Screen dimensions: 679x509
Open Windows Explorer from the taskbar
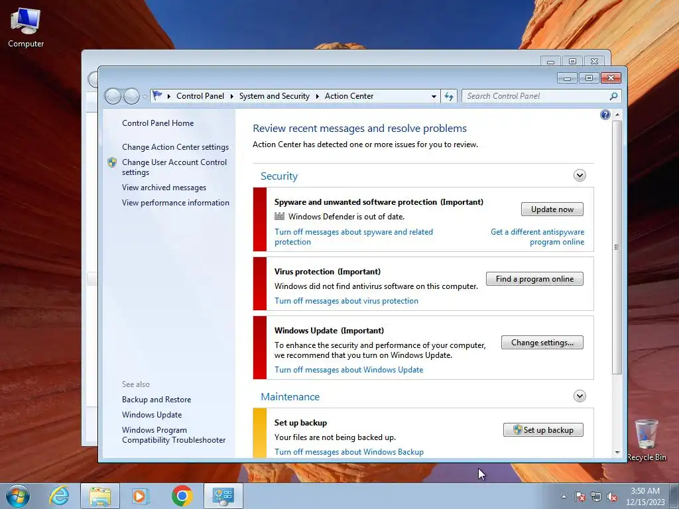tap(100, 496)
